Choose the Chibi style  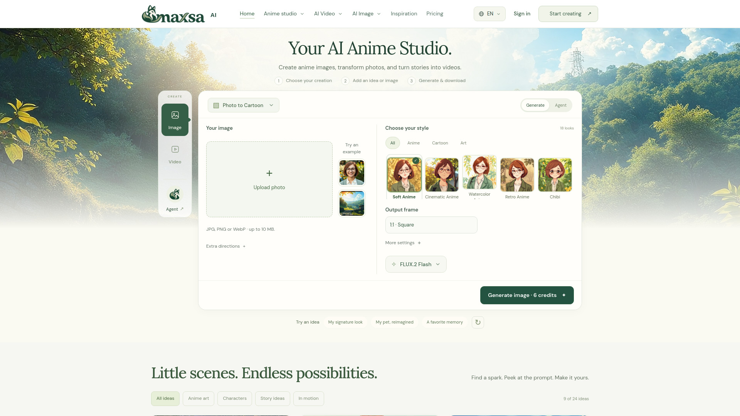pyautogui.click(x=555, y=178)
